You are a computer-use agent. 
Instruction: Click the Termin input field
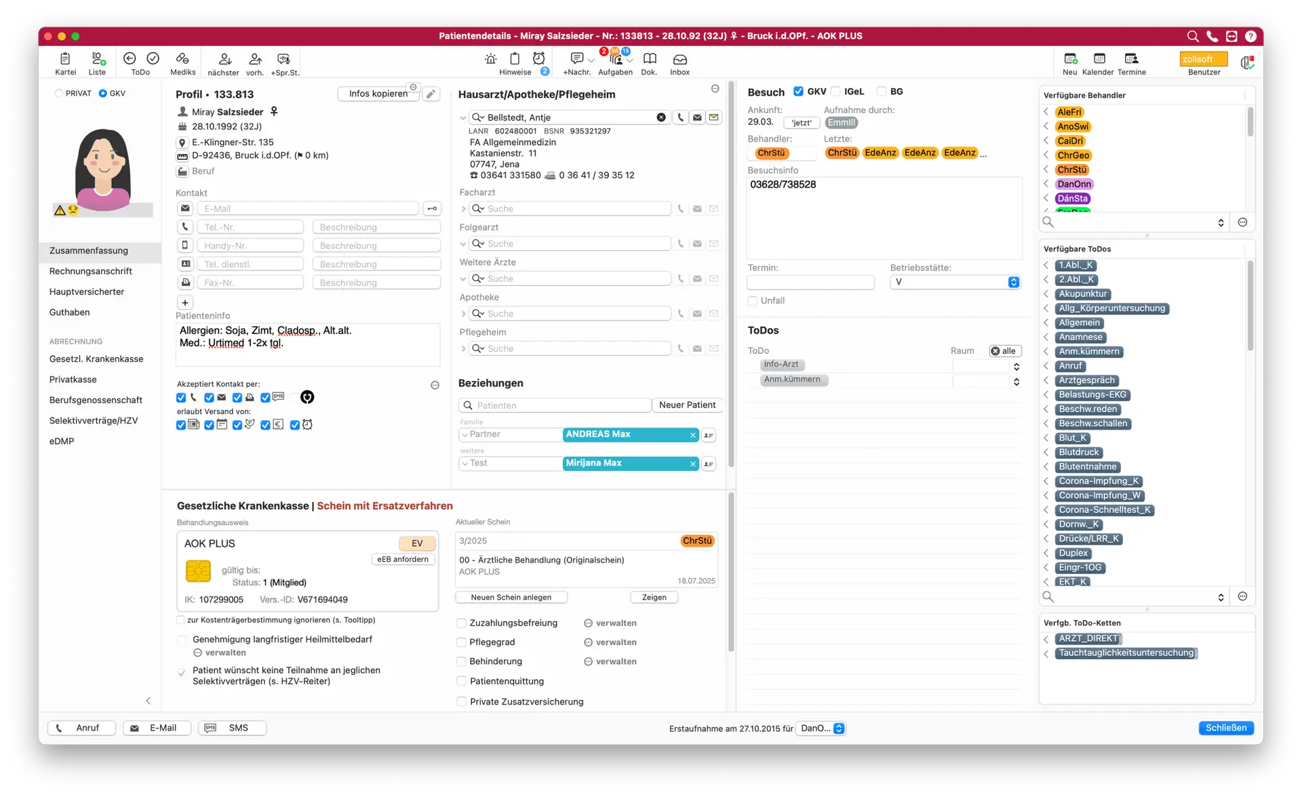pyautogui.click(x=811, y=282)
